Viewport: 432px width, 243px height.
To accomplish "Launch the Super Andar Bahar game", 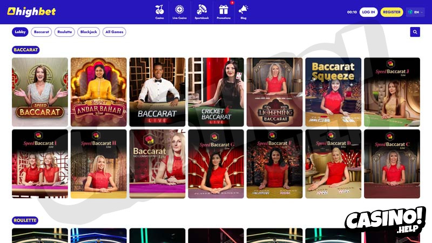I will (98, 92).
